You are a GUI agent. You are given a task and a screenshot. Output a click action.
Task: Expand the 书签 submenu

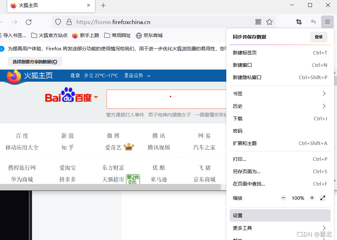(280, 93)
